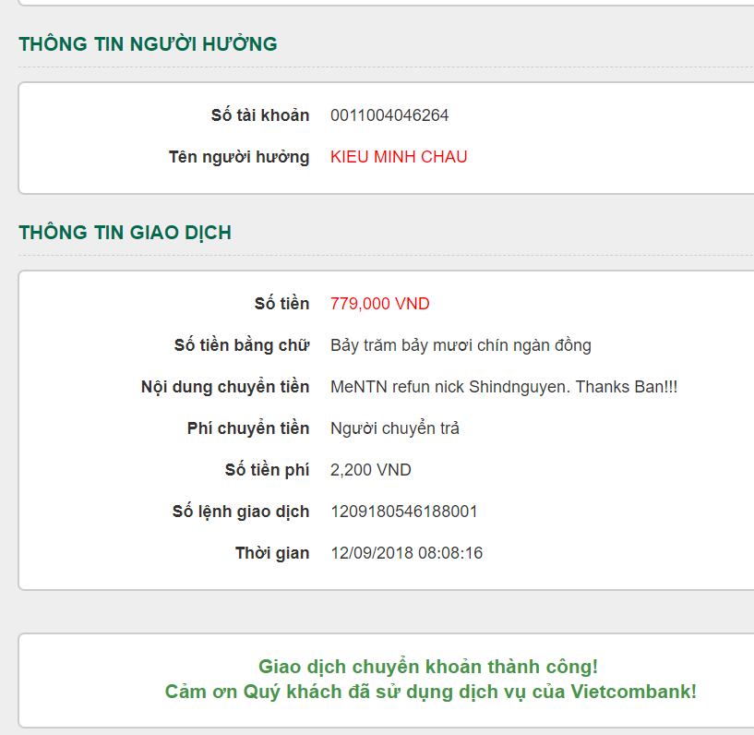Click the red 779,000 VND amount
The height and width of the screenshot is (735, 754).
(379, 304)
